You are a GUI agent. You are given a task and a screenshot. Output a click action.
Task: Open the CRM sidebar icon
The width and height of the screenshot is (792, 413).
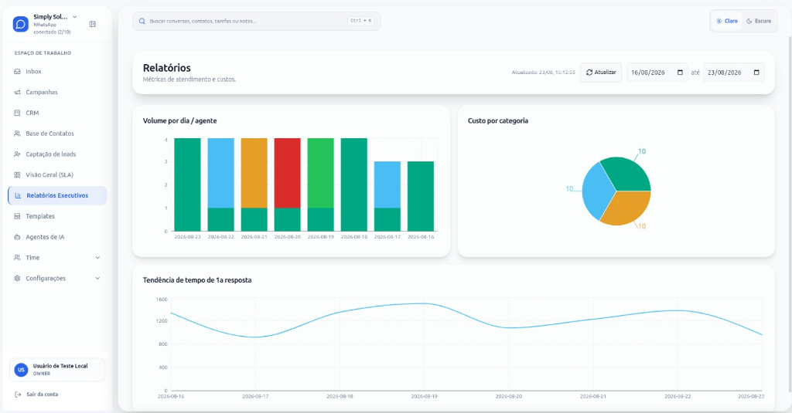coord(17,113)
